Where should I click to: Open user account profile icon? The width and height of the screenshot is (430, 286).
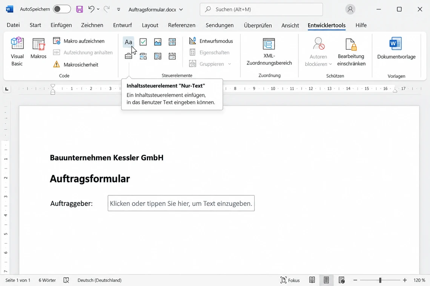click(x=350, y=9)
